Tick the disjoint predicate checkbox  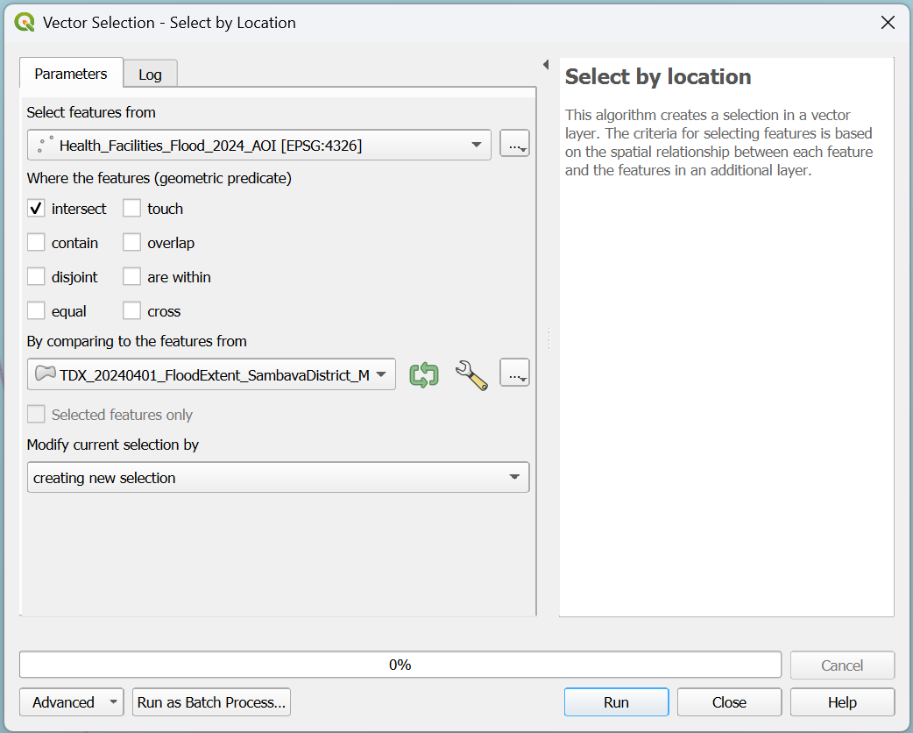tap(36, 277)
